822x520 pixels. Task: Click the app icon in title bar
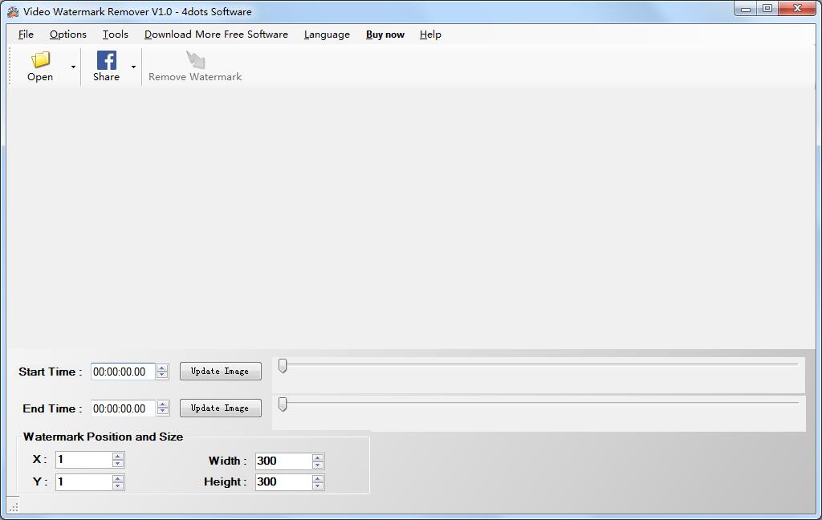12,12
